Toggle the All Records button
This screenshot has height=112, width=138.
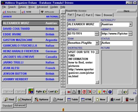coord(50,12)
